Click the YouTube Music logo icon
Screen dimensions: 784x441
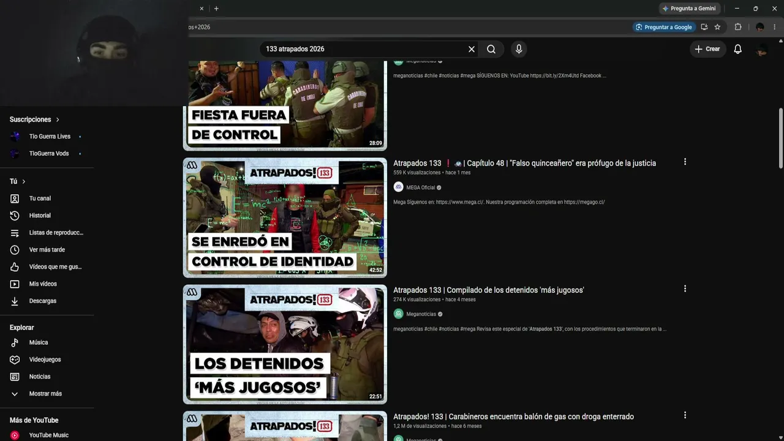(15, 435)
